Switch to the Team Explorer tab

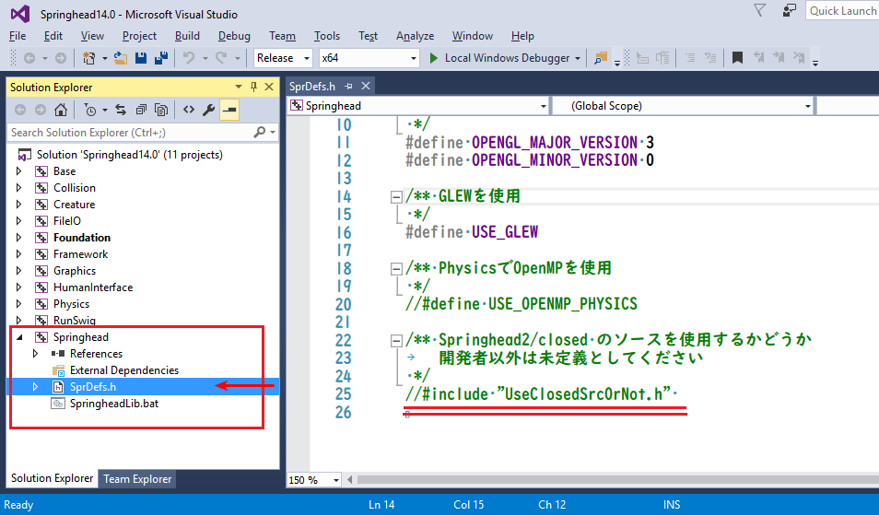point(137,478)
